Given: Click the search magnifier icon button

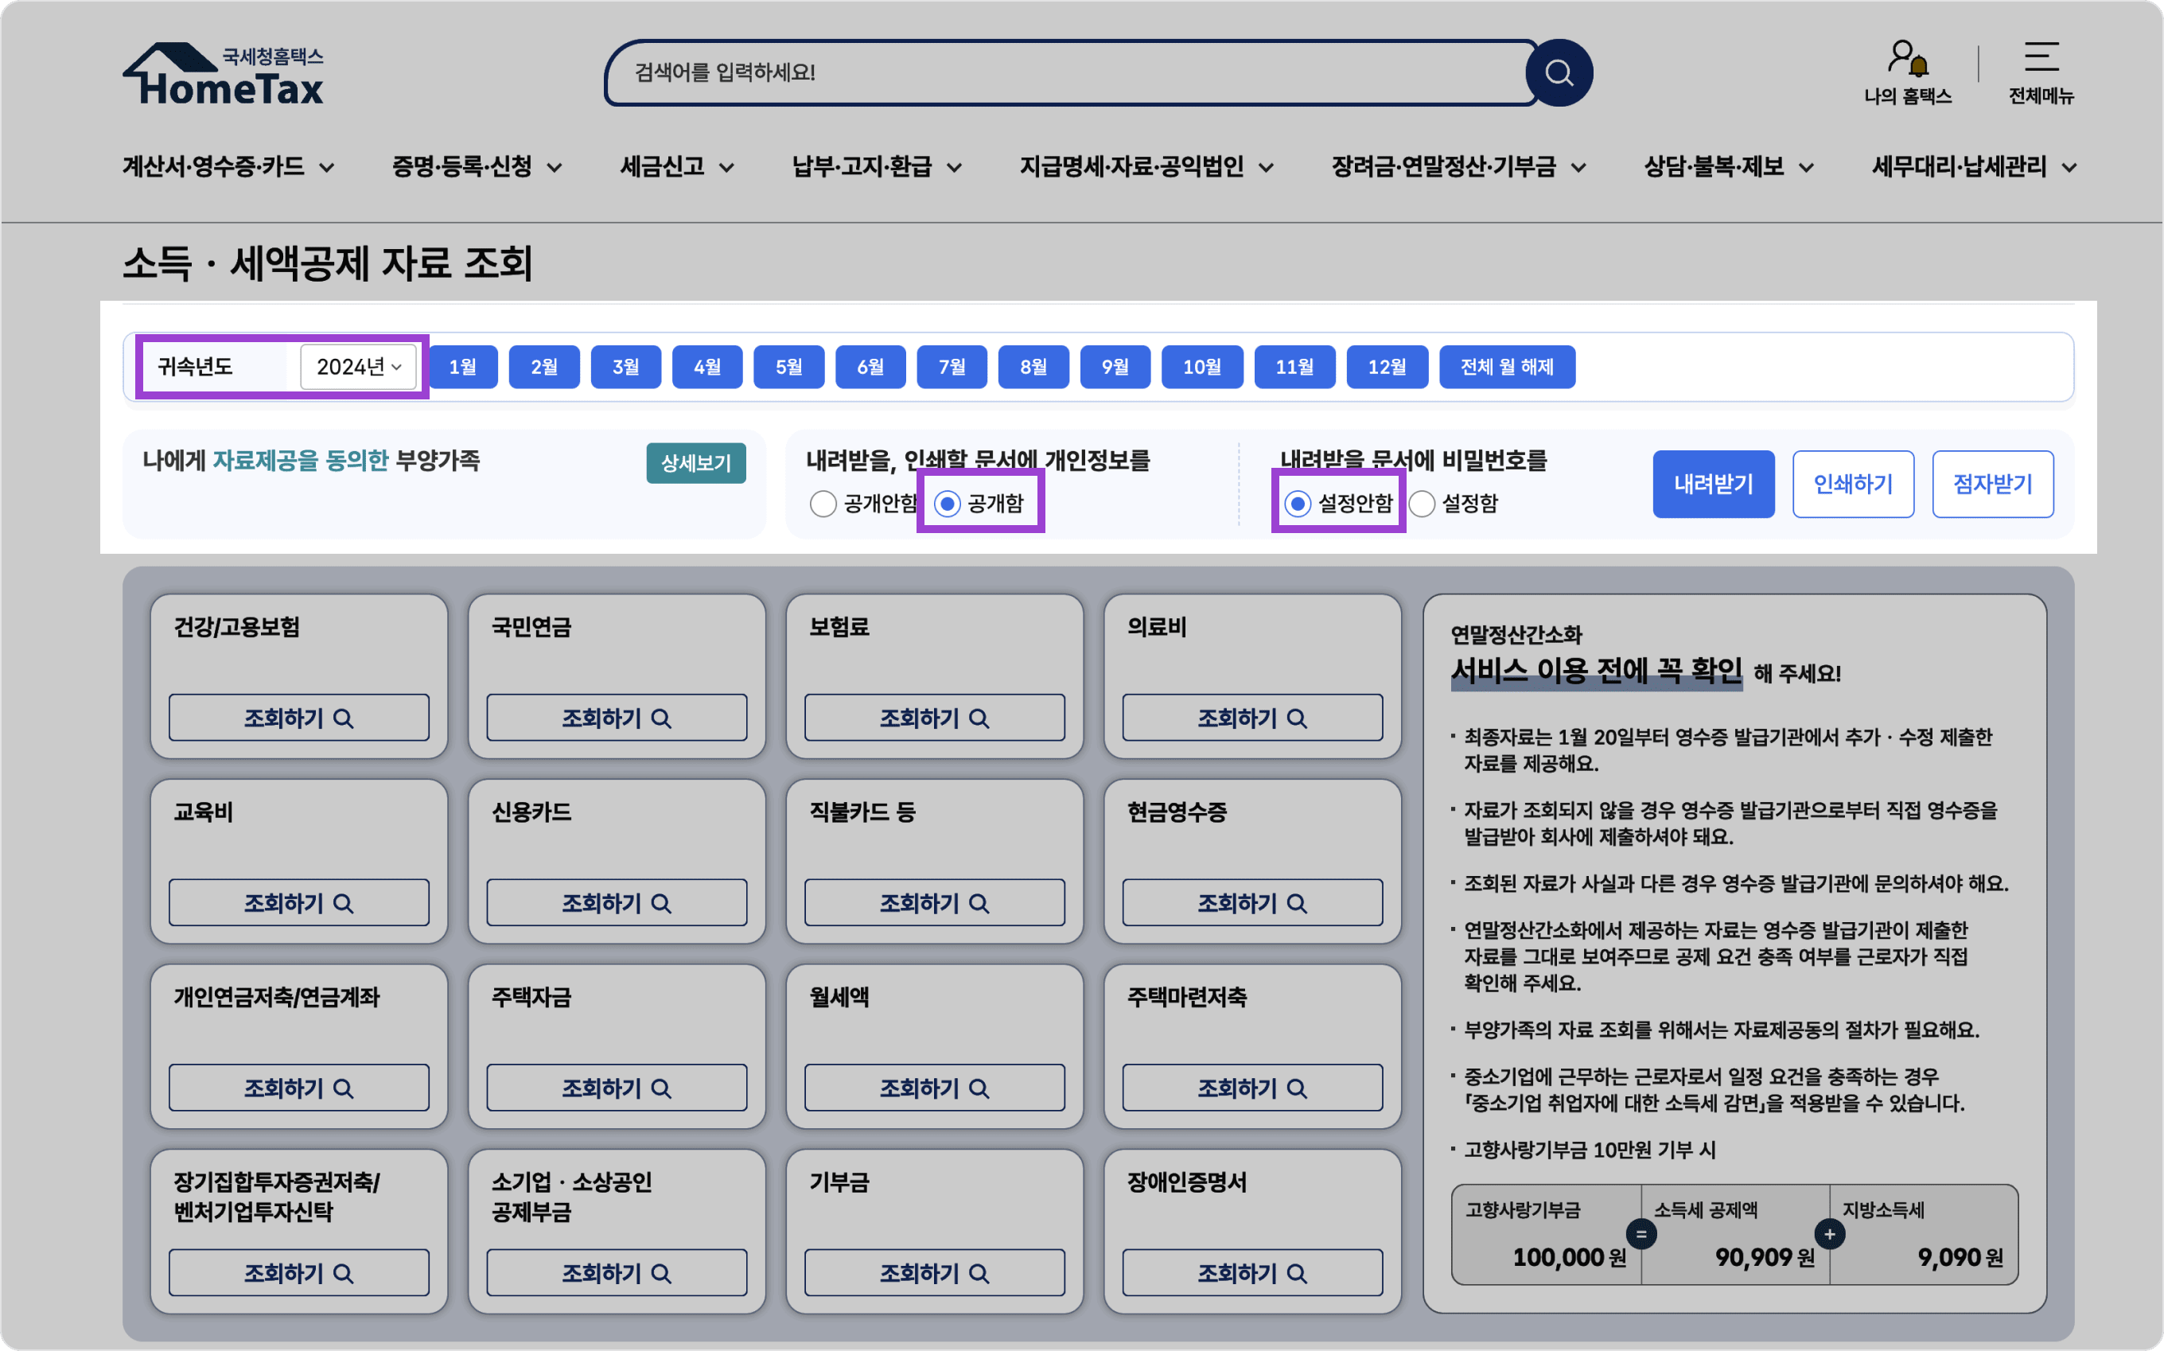Looking at the screenshot, I should [x=1559, y=72].
